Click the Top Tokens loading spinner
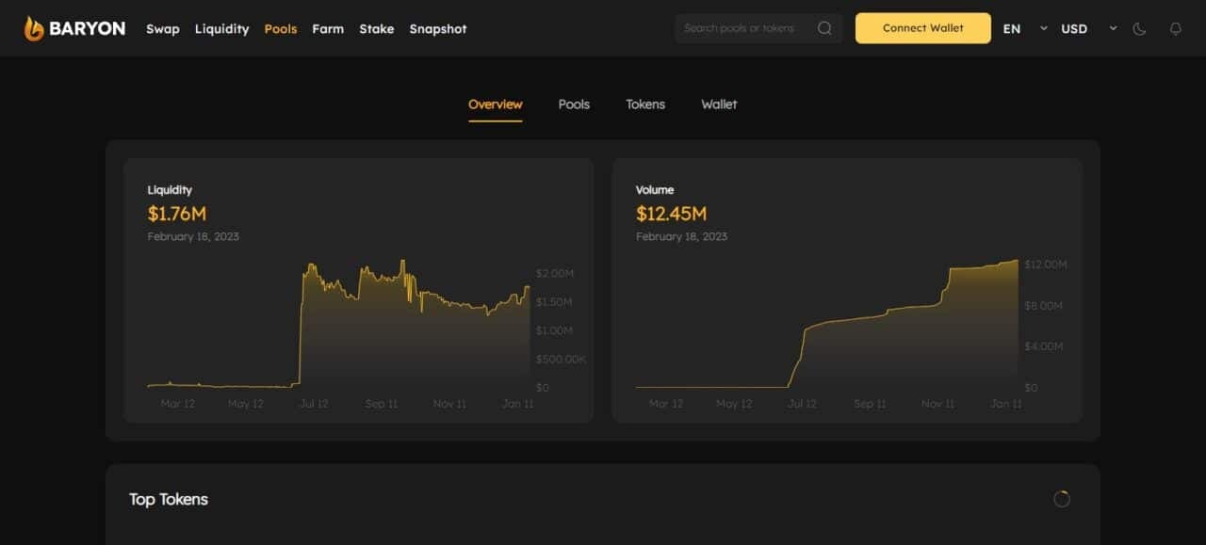Screen dimensions: 1206x545 1062,499
